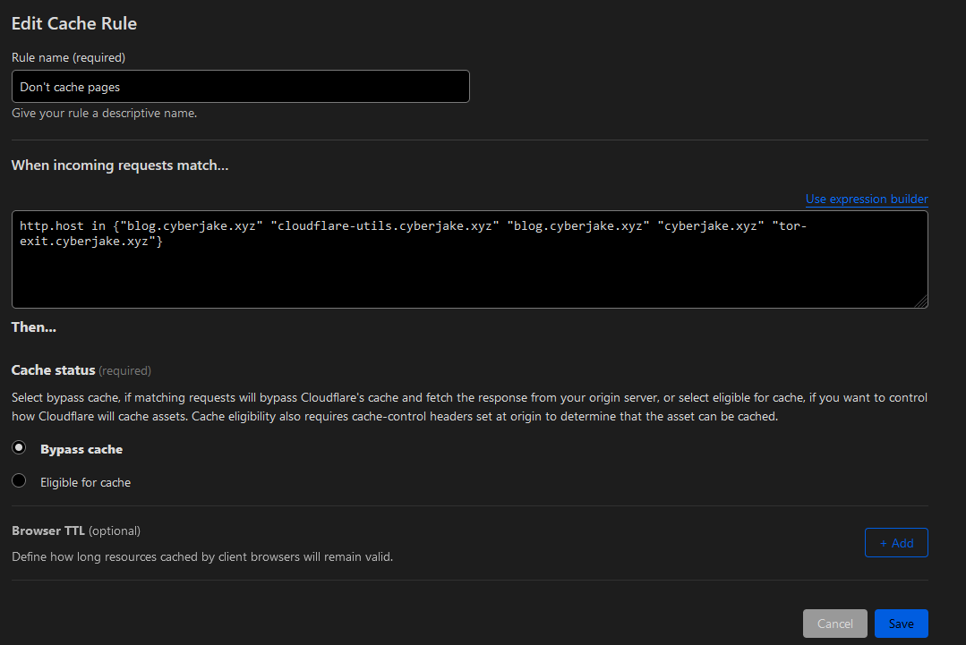
Task: Click the "Then..." heading
Action: point(34,327)
